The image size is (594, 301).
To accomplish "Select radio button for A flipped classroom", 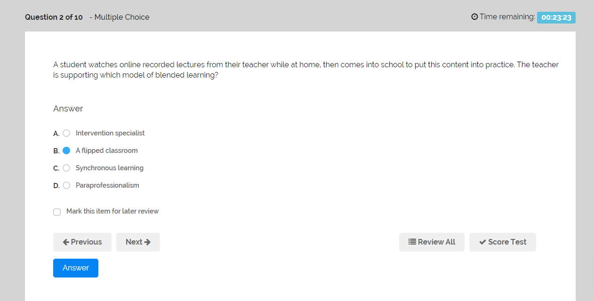I will (x=66, y=150).
